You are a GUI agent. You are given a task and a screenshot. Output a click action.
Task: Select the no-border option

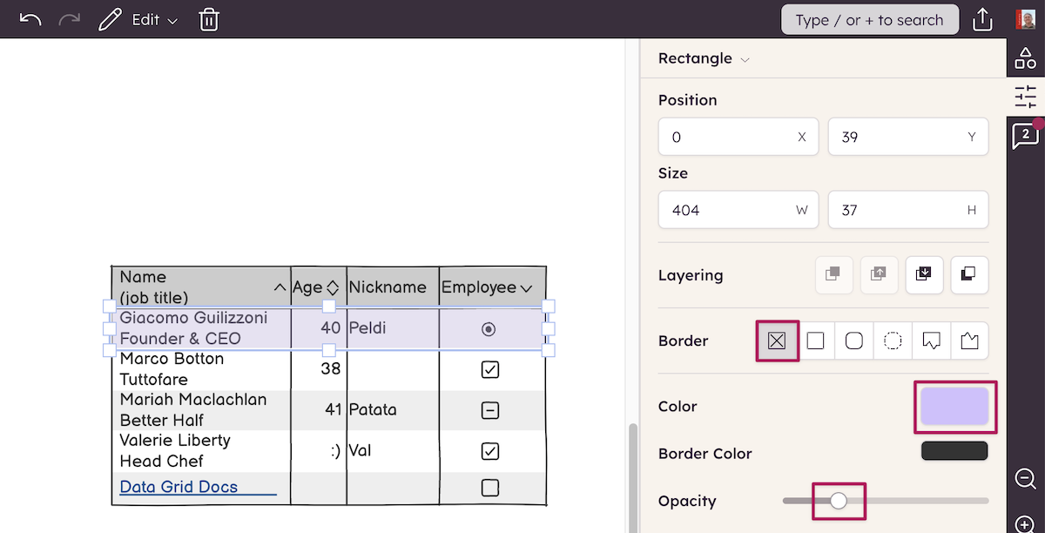tap(777, 341)
